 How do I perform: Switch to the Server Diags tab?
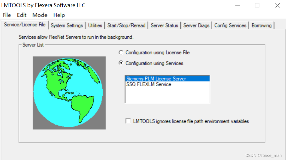pyautogui.click(x=196, y=25)
